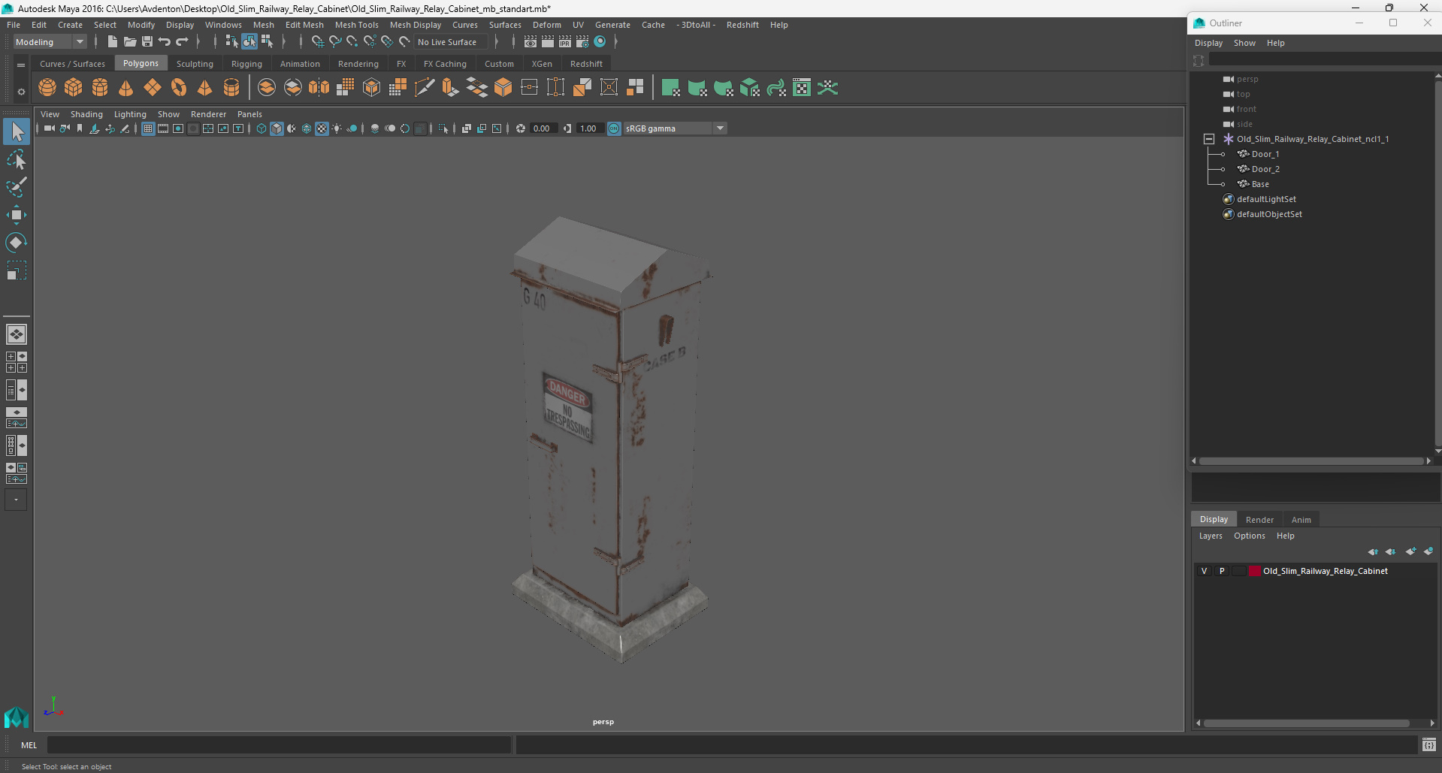
Task: Create a polygon torus from the shelf
Action: [x=179, y=88]
